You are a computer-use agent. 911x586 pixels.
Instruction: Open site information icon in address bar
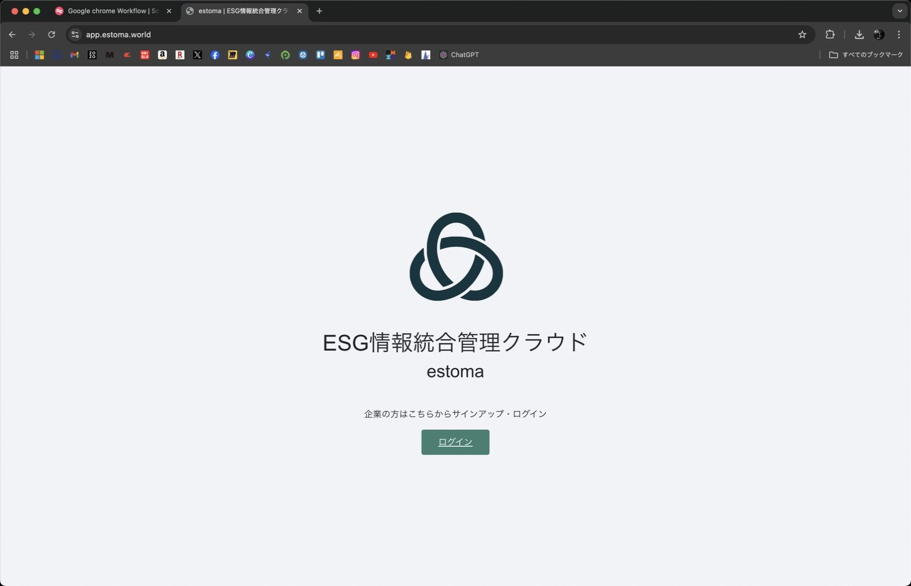tap(75, 35)
